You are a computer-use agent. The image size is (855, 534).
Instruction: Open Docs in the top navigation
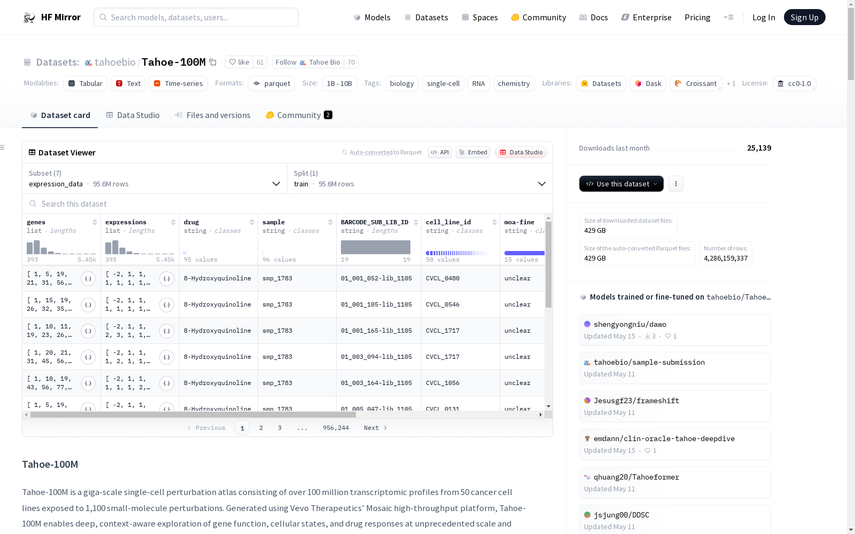click(x=594, y=18)
